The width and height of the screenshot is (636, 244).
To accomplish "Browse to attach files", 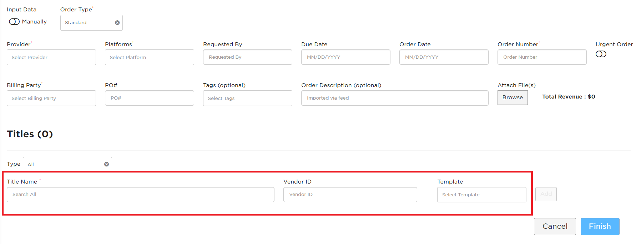I will pos(513,97).
